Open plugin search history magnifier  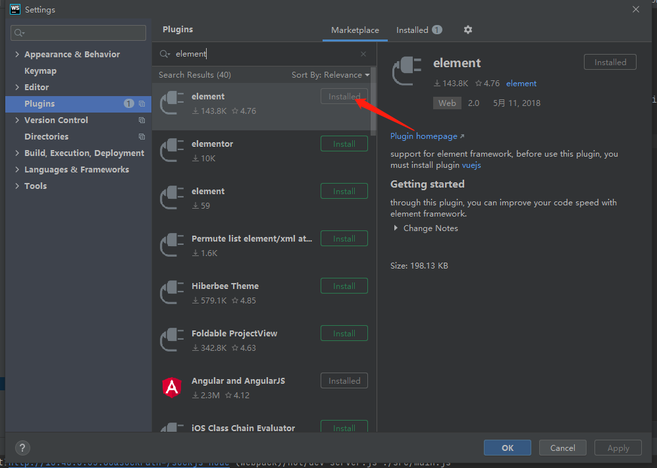(165, 54)
